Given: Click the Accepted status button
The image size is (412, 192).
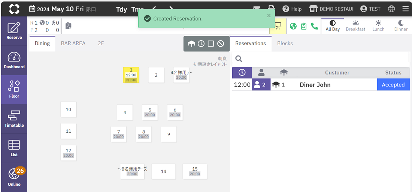Looking at the screenshot, I should (393, 85).
